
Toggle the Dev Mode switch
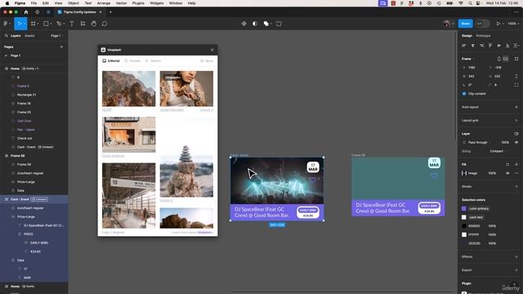point(483,24)
